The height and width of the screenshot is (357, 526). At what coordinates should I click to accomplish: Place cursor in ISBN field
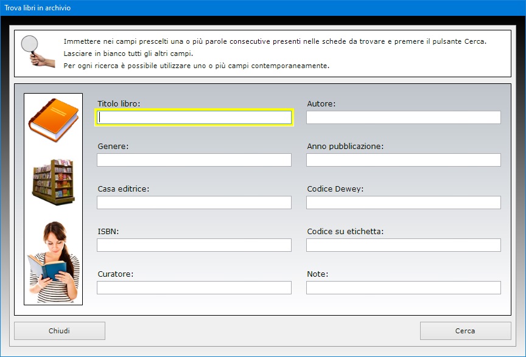coord(194,245)
